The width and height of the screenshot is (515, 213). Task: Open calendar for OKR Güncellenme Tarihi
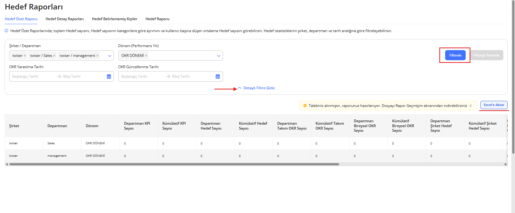tap(218, 76)
